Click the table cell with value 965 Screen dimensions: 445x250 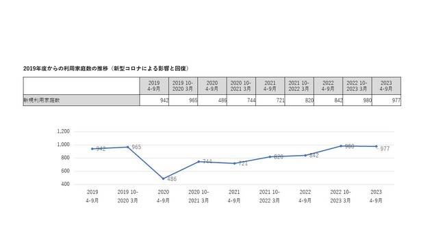(x=183, y=100)
